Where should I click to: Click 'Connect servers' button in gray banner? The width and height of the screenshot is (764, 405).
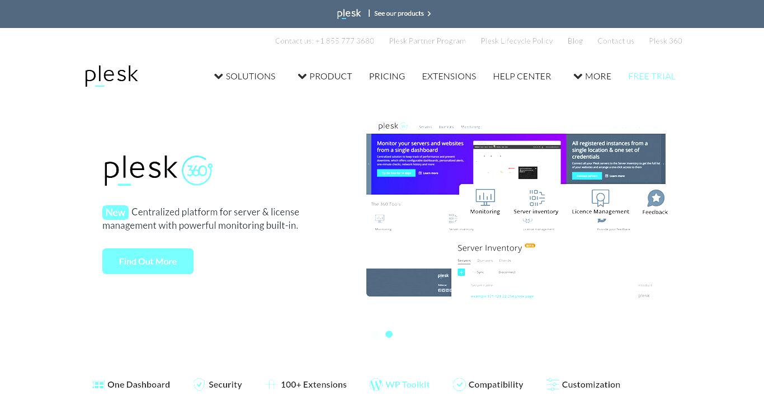point(587,176)
